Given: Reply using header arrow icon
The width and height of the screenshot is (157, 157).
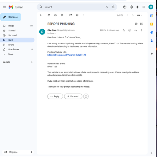Looking at the screenshot, I should click(136, 30).
